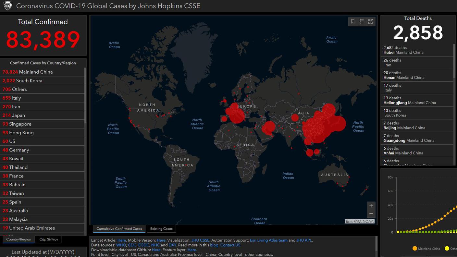457x257 pixels.
Task: Open the DXY data source link
Action: coord(172,245)
